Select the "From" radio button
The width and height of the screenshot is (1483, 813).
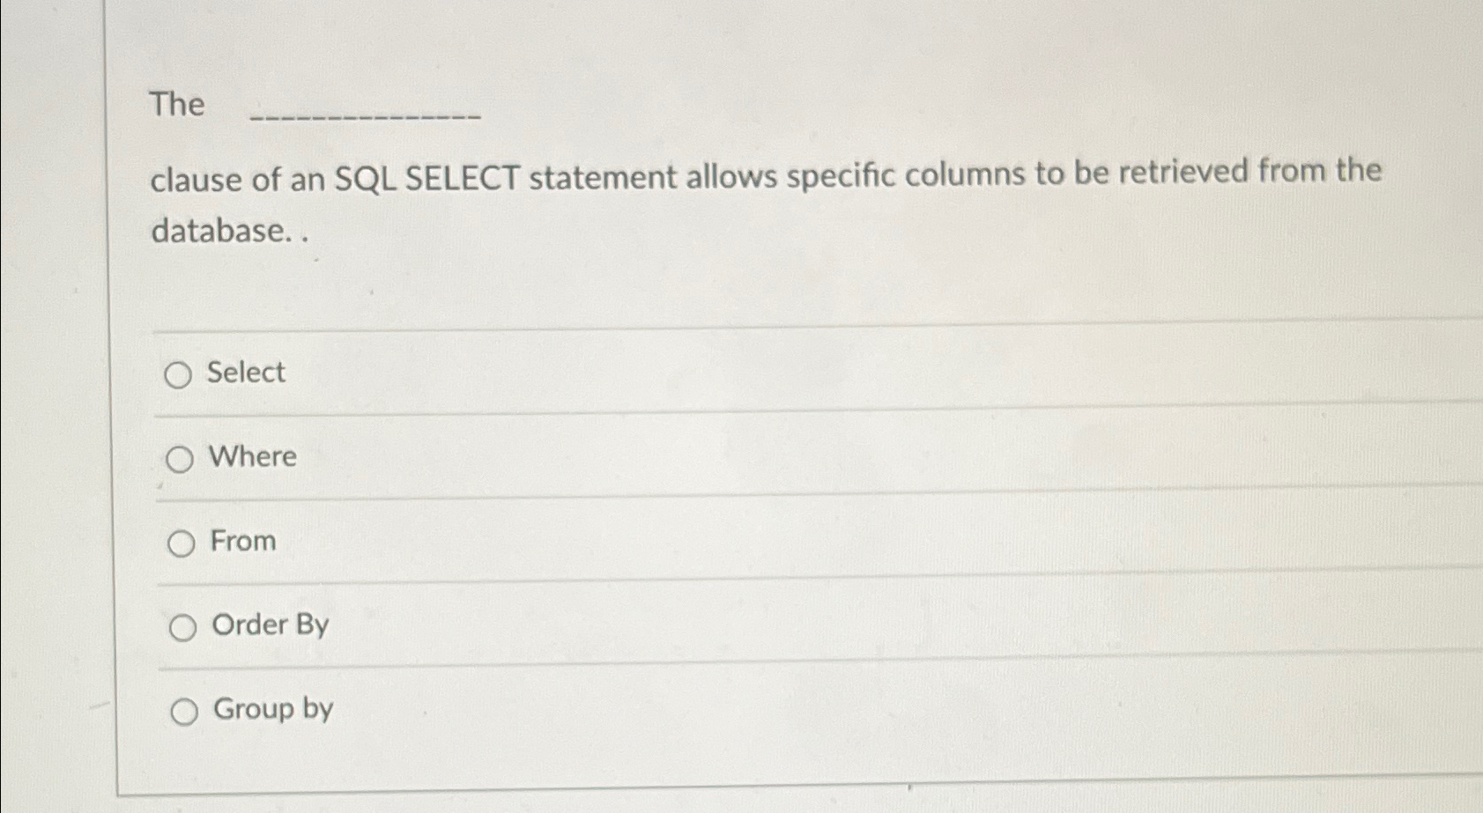(182, 543)
